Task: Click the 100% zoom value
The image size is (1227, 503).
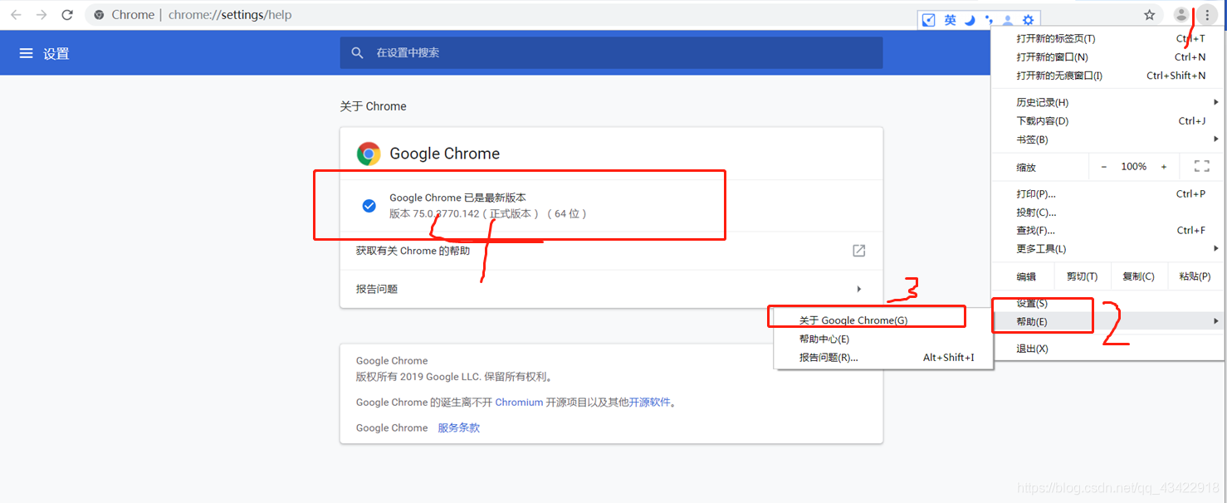Action: click(x=1134, y=167)
